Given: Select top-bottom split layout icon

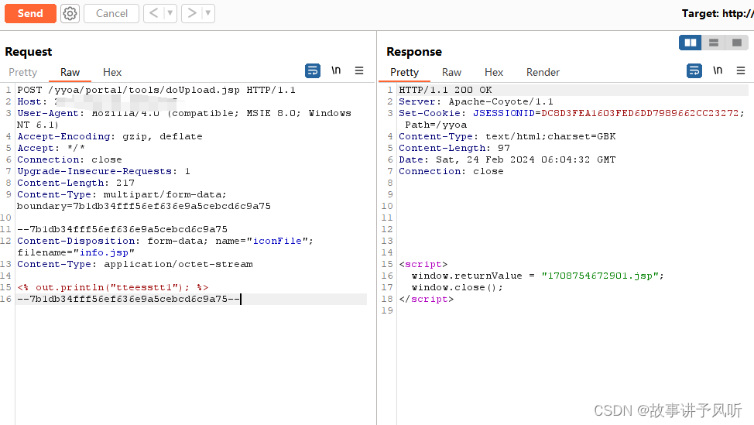Looking at the screenshot, I should pos(714,43).
